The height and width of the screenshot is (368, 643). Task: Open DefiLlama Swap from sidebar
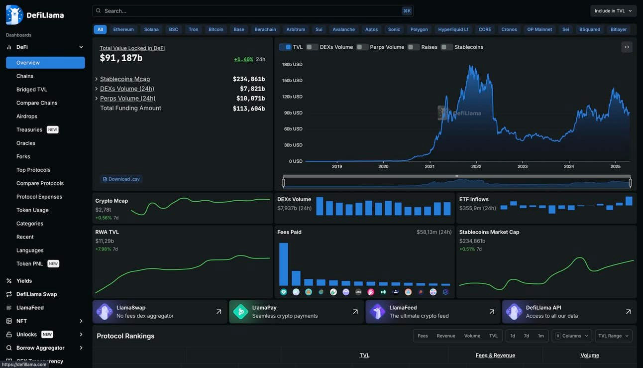coord(36,294)
